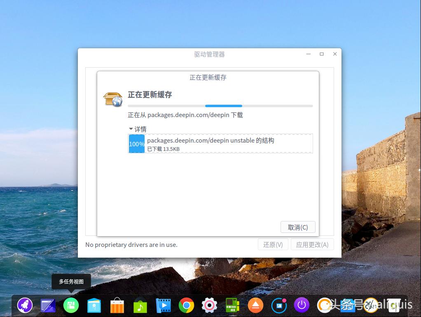Click the system tray indicator icon
421x317 pixels.
[x=278, y=305]
